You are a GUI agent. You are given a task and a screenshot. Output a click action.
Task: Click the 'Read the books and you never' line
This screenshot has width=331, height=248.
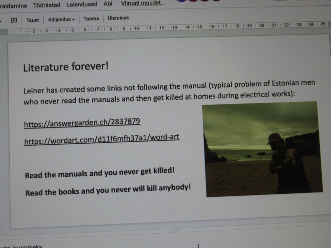pos(108,190)
